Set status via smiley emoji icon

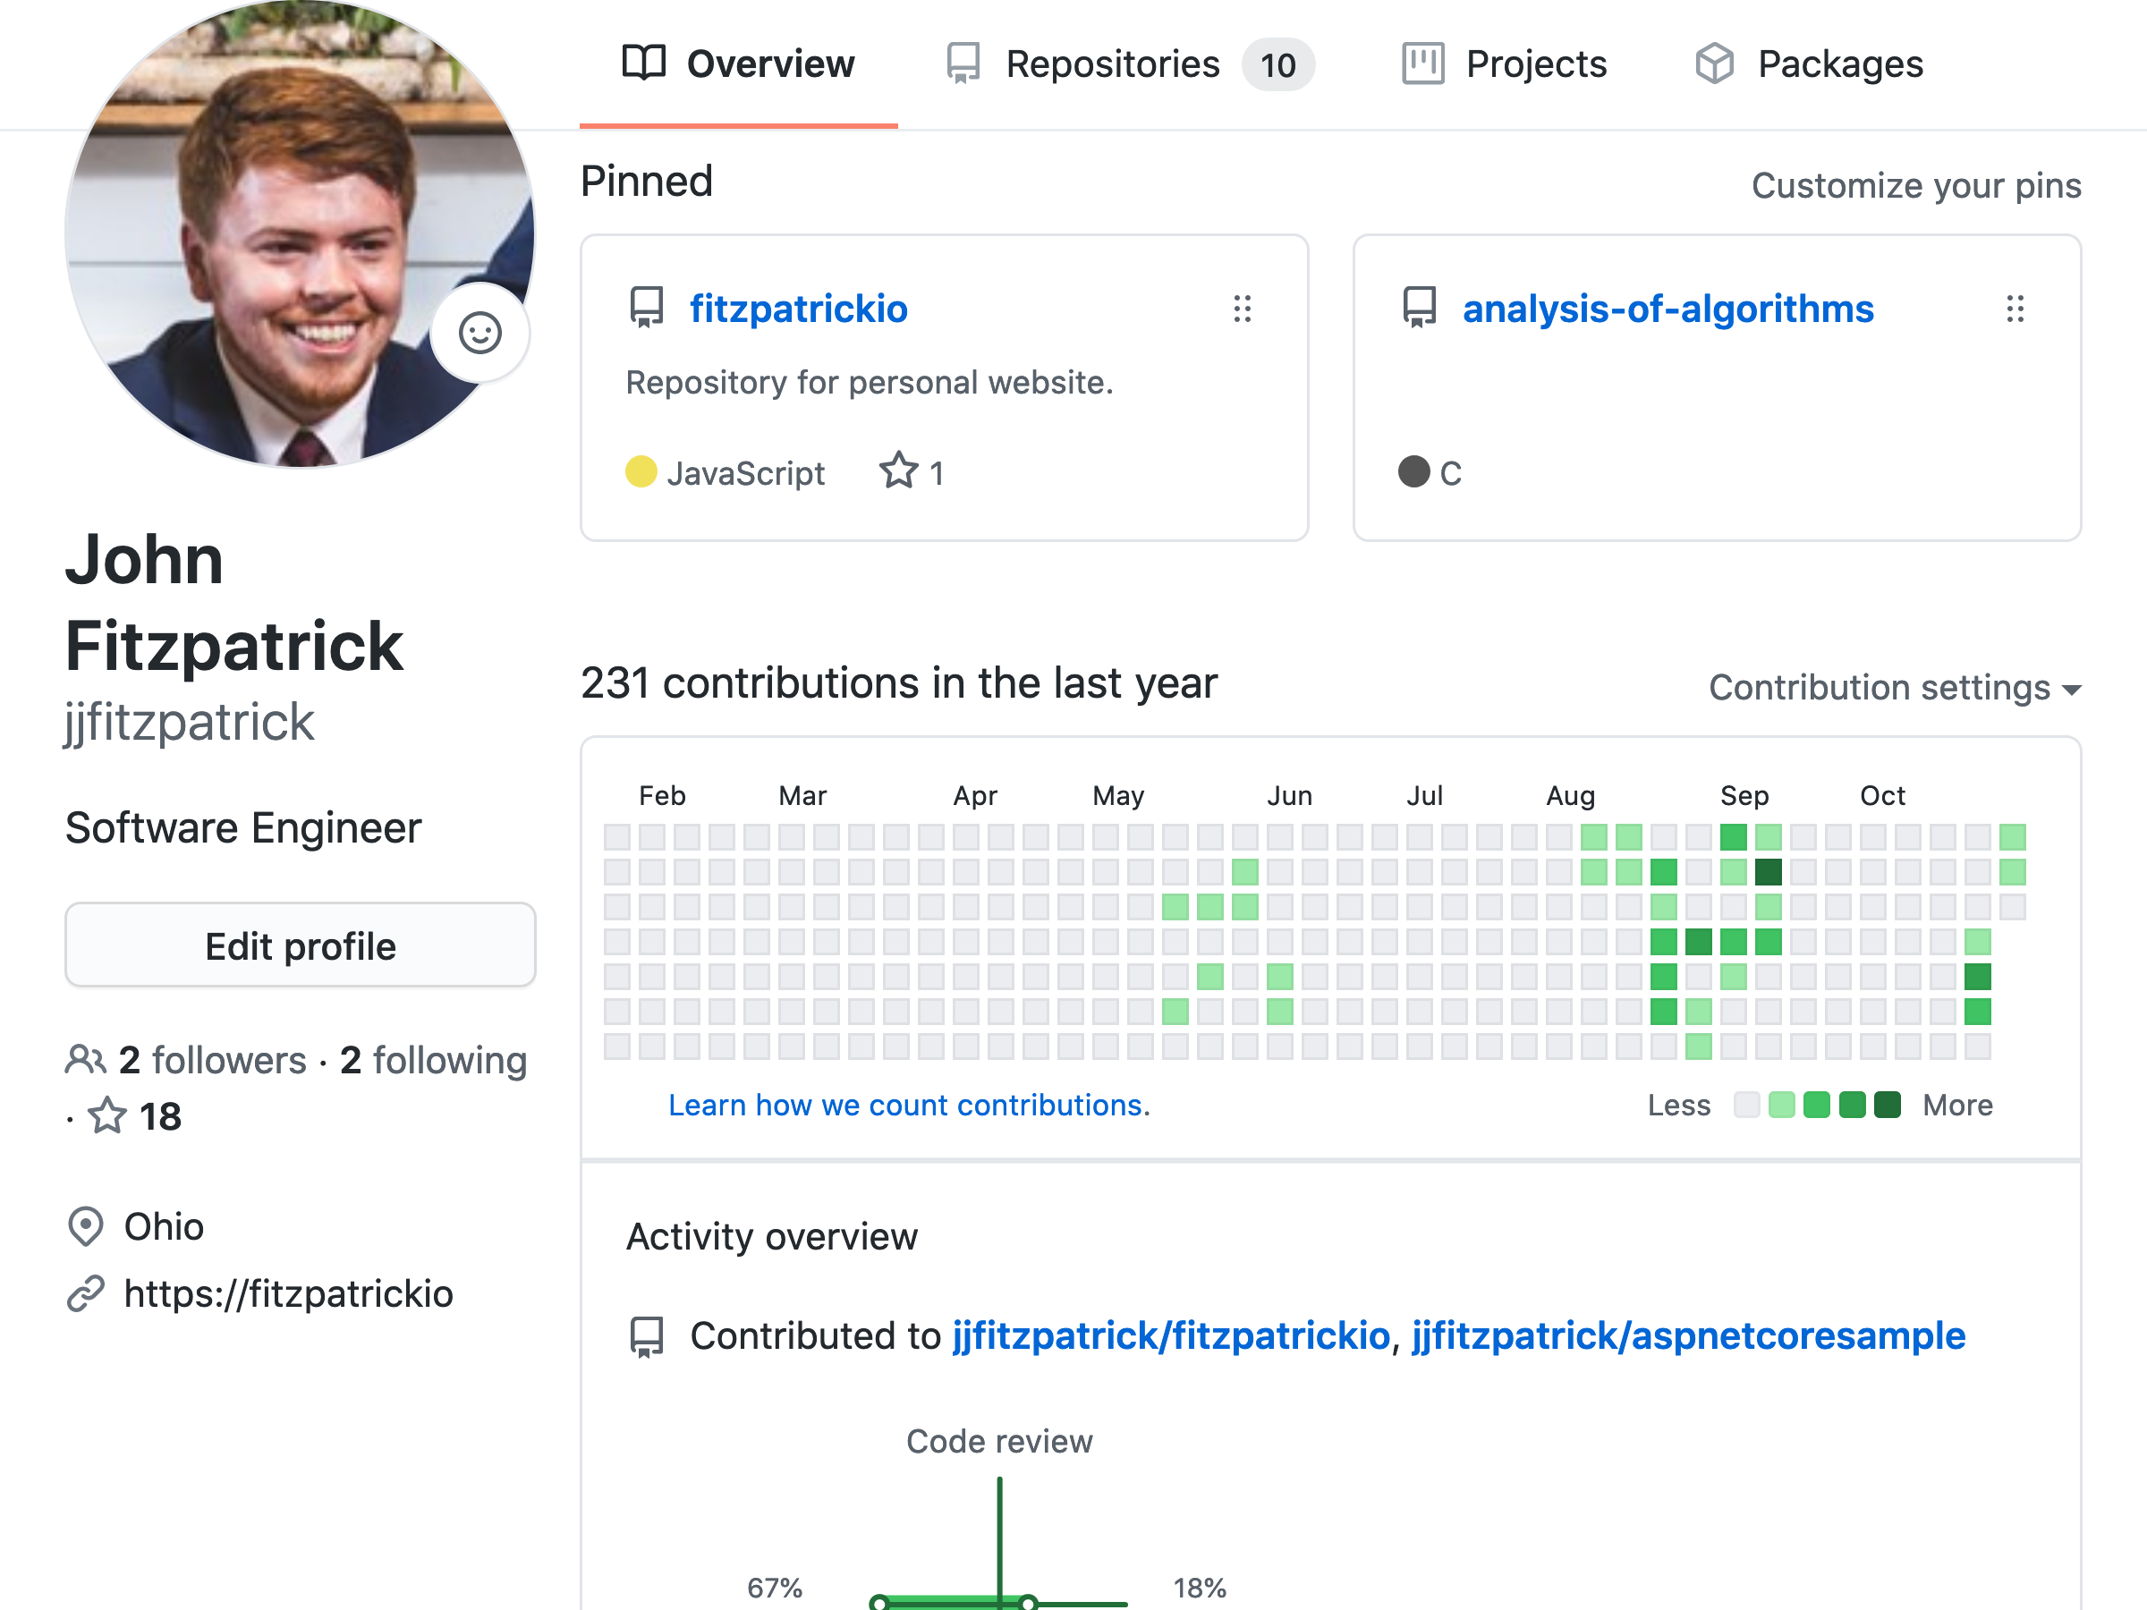coord(479,333)
